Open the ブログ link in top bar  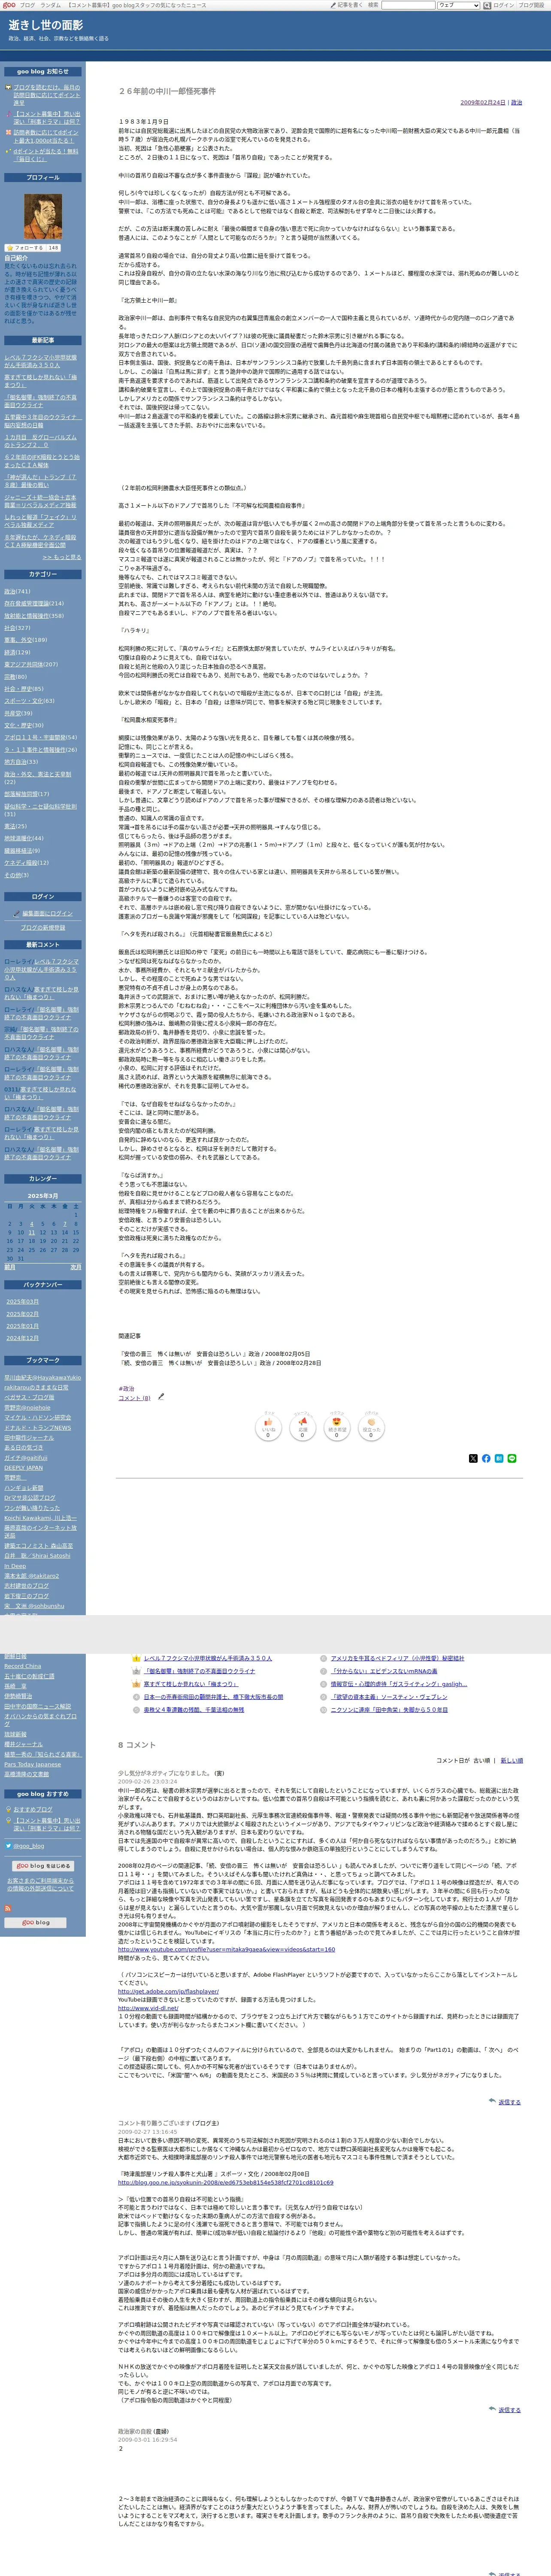point(27,5)
